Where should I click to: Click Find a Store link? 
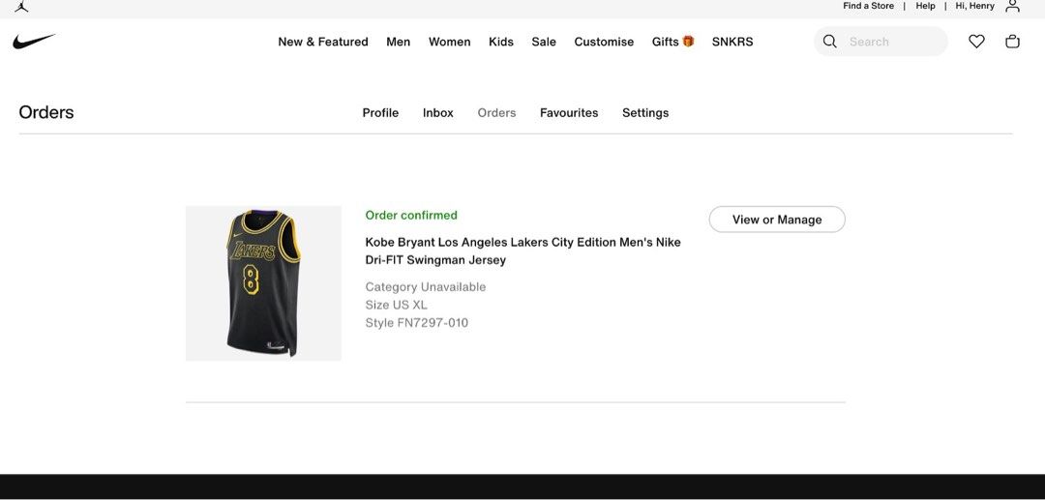tap(868, 6)
